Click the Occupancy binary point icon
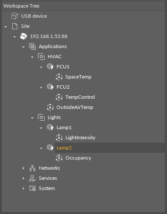 (59, 158)
